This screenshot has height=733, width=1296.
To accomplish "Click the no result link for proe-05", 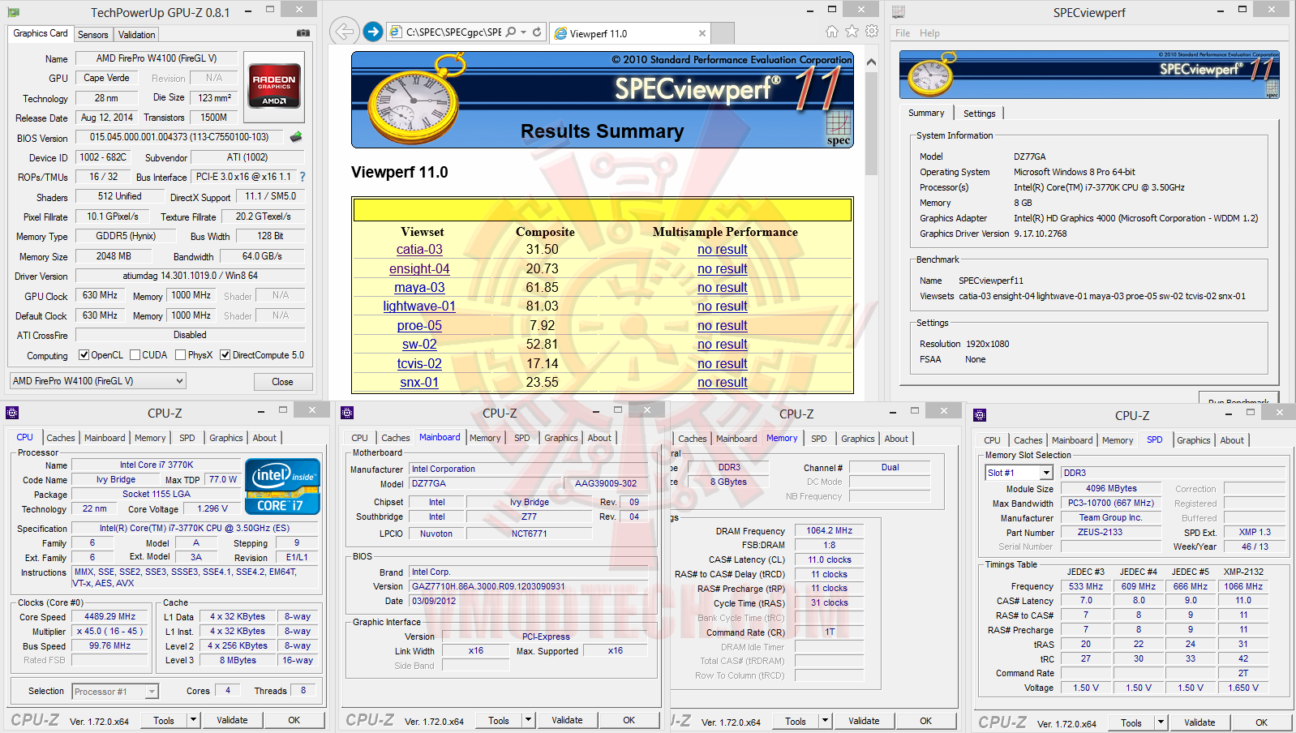I will pyautogui.click(x=723, y=326).
